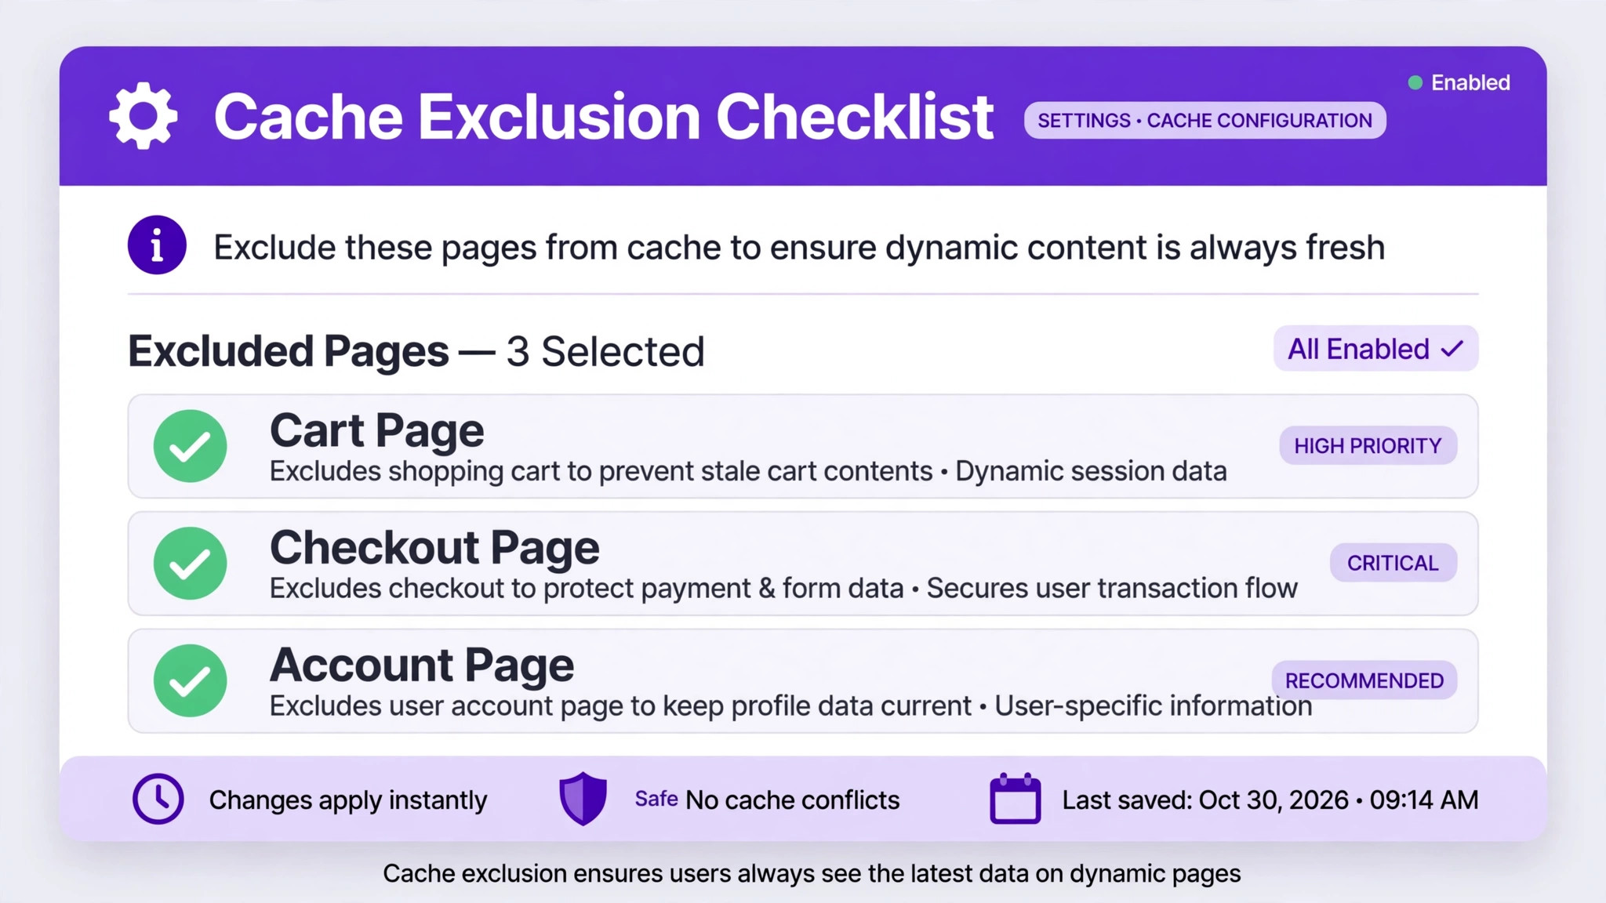This screenshot has width=1606, height=903.
Task: Click the green Enabled status dot
Action: 1415,83
